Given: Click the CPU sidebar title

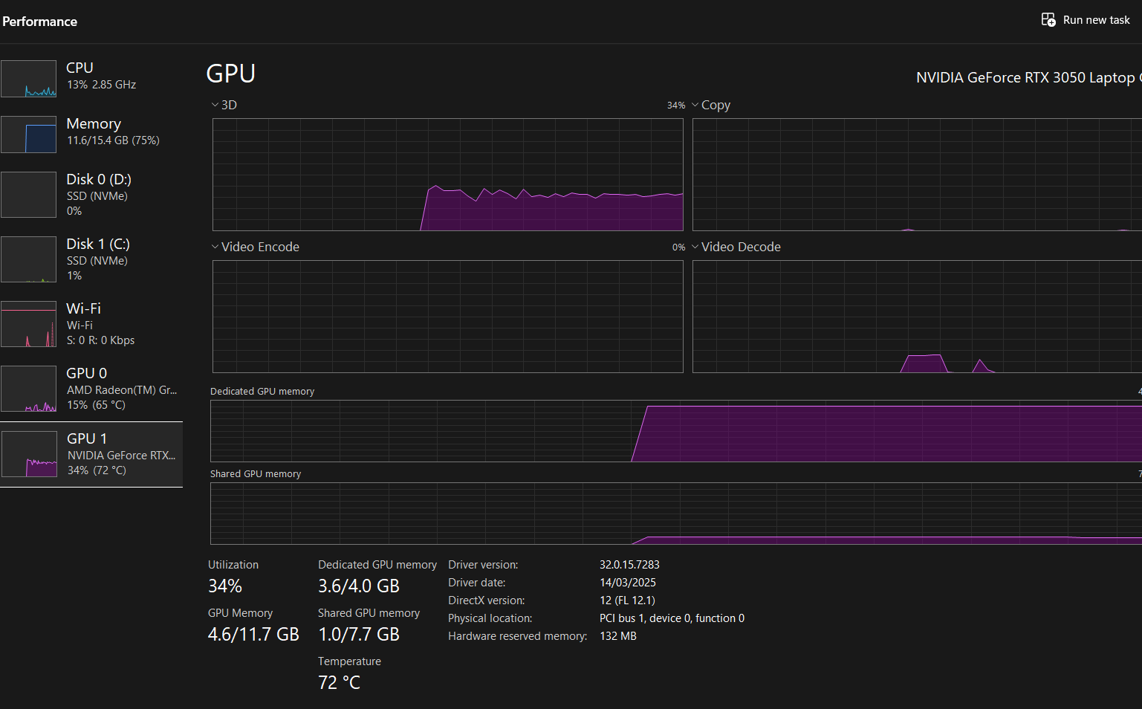Looking at the screenshot, I should pyautogui.click(x=80, y=68).
